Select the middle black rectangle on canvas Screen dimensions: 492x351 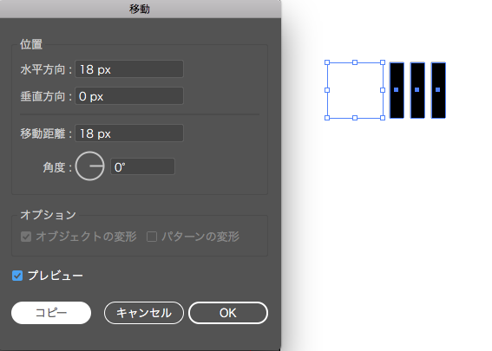pos(417,90)
